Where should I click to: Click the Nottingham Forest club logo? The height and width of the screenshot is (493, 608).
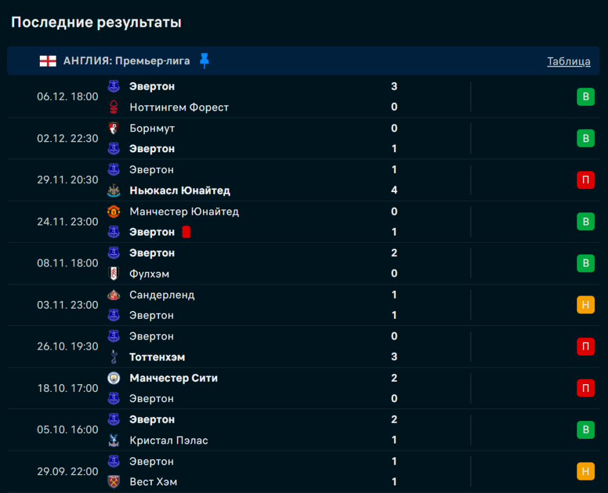pos(113,107)
